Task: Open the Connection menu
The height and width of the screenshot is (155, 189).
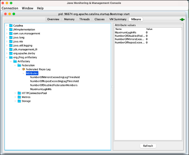Action: (x=10, y=8)
